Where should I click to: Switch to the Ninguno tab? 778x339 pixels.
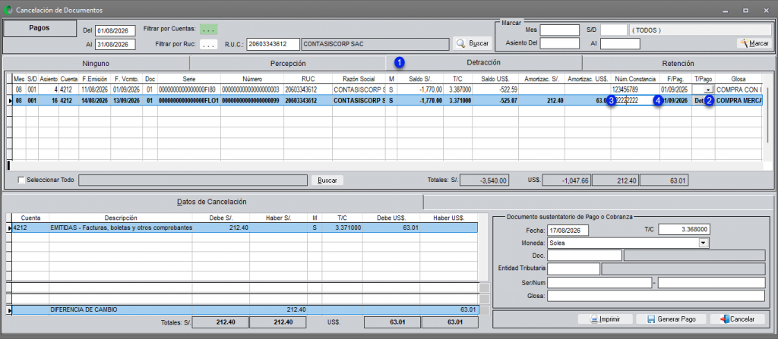96,63
